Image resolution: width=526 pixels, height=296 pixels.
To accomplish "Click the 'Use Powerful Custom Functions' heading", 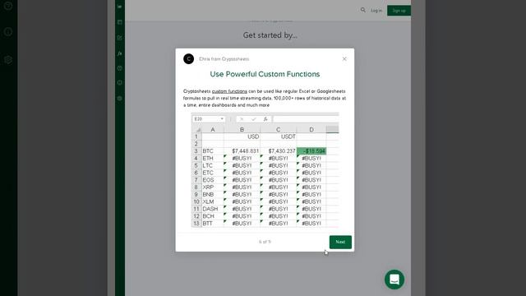I will point(265,74).
